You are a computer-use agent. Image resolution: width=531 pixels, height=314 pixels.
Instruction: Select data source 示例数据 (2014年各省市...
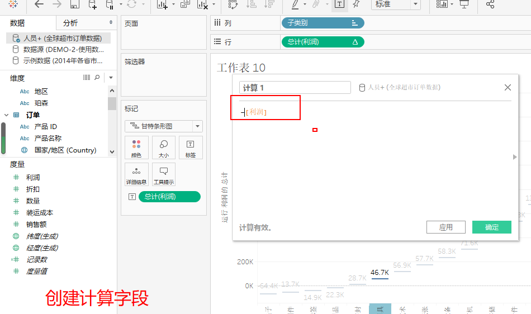58,60
